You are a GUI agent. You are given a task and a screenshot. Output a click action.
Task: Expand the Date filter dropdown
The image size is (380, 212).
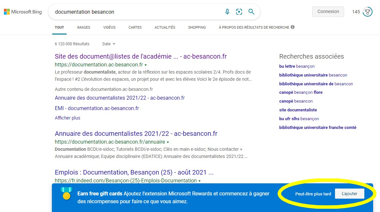109,44
